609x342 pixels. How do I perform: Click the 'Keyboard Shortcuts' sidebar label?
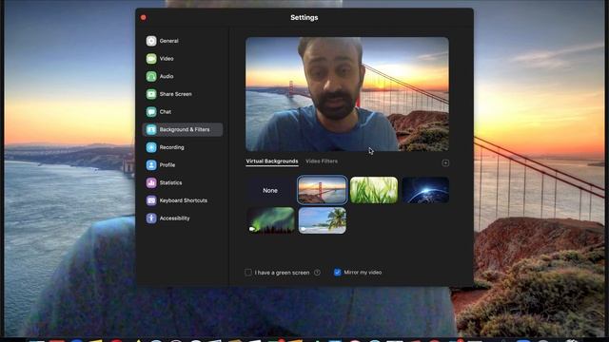click(x=184, y=200)
